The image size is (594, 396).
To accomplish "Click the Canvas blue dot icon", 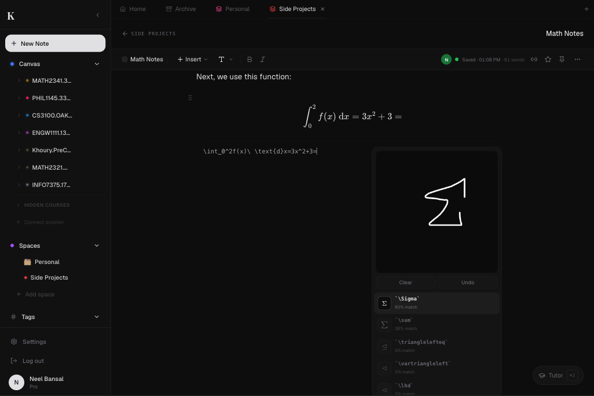I will (12, 64).
